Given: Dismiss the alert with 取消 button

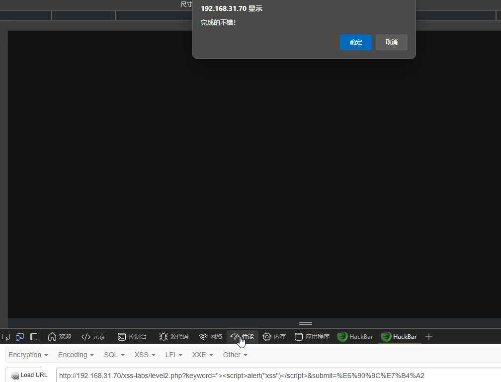Looking at the screenshot, I should pos(392,42).
